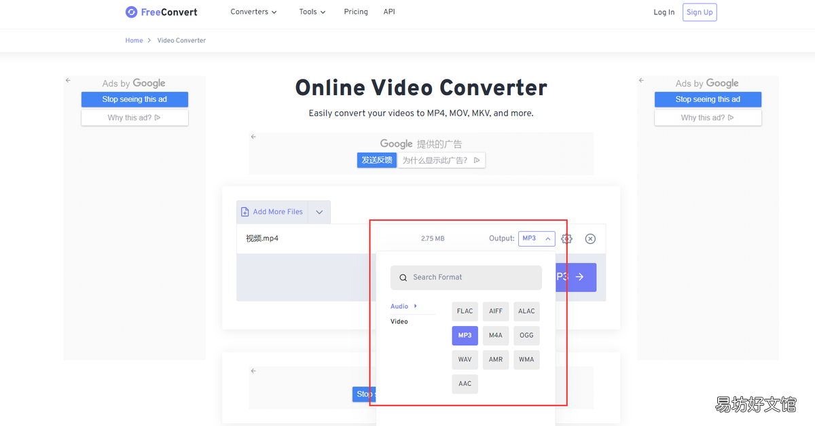Click the Add More Files document icon
Screen dimensions: 815x426
click(245, 212)
